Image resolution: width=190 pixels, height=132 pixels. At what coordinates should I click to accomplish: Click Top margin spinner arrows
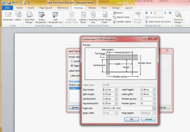(116, 90)
